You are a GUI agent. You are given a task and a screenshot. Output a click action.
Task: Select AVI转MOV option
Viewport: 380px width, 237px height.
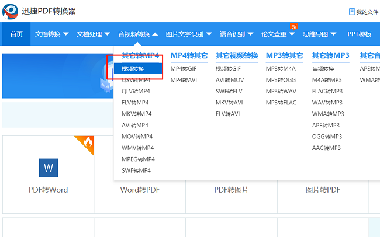pos(230,80)
